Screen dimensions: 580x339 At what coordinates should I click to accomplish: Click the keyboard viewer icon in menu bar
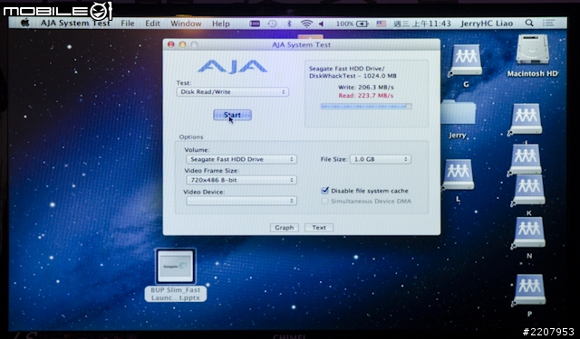pos(255,24)
